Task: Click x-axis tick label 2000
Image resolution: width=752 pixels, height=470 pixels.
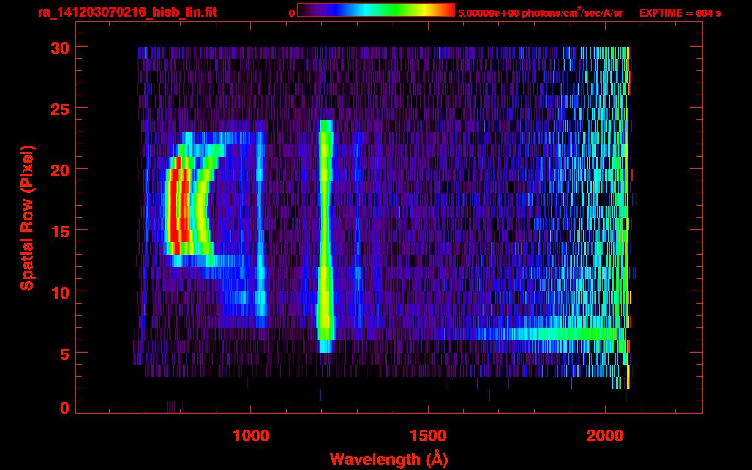Action: (x=605, y=436)
